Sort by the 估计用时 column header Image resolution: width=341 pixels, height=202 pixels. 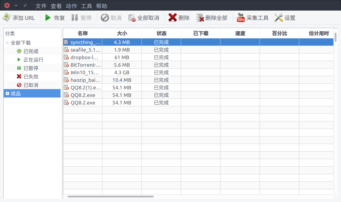pos(316,33)
